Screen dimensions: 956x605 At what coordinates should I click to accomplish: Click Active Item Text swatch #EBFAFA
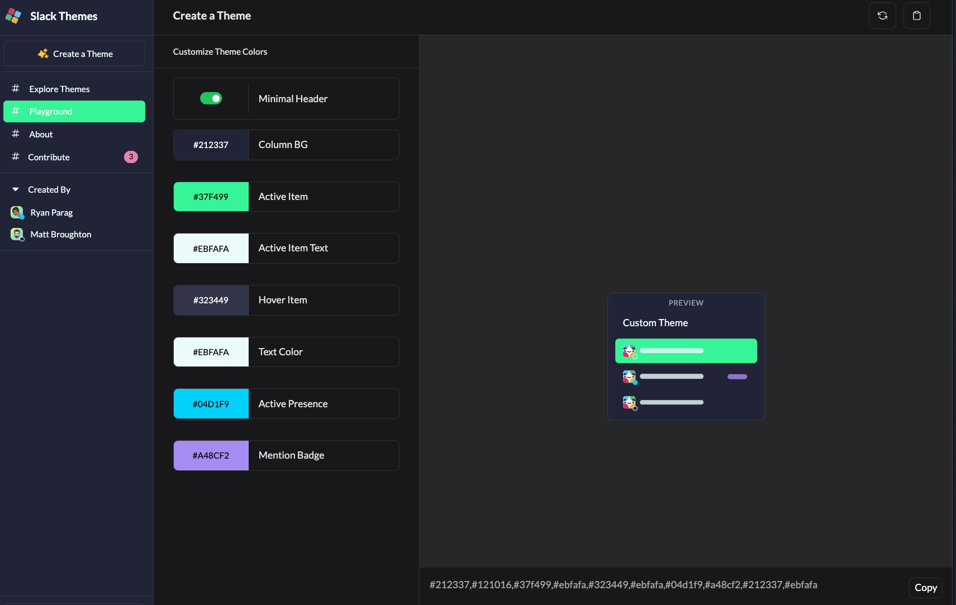coord(211,249)
